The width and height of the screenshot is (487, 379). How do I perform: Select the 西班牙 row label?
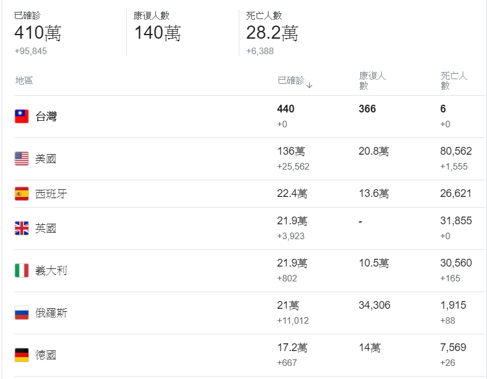51,194
